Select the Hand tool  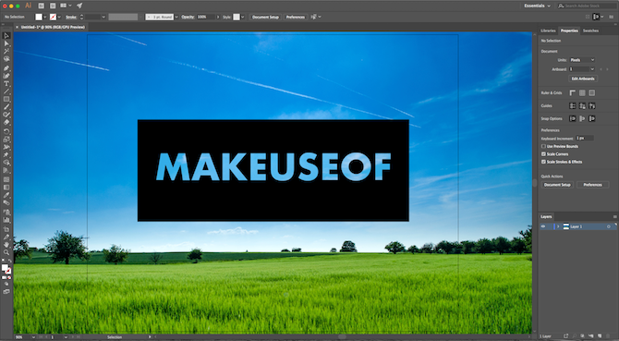(x=6, y=245)
